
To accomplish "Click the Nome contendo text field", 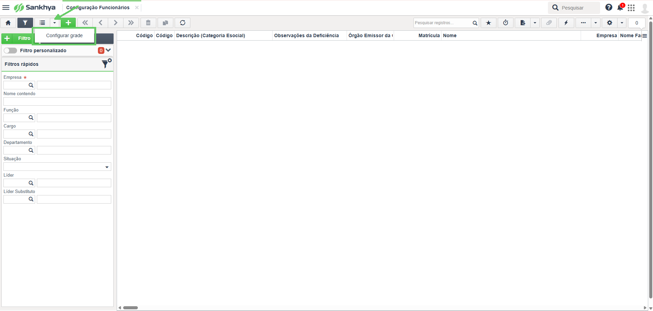I will pos(57,101).
